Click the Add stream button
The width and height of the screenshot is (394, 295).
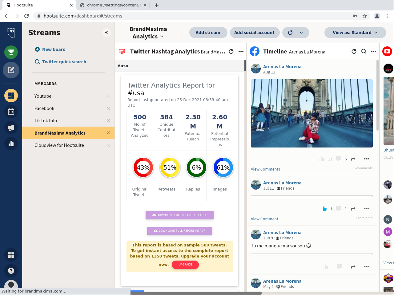(x=208, y=33)
